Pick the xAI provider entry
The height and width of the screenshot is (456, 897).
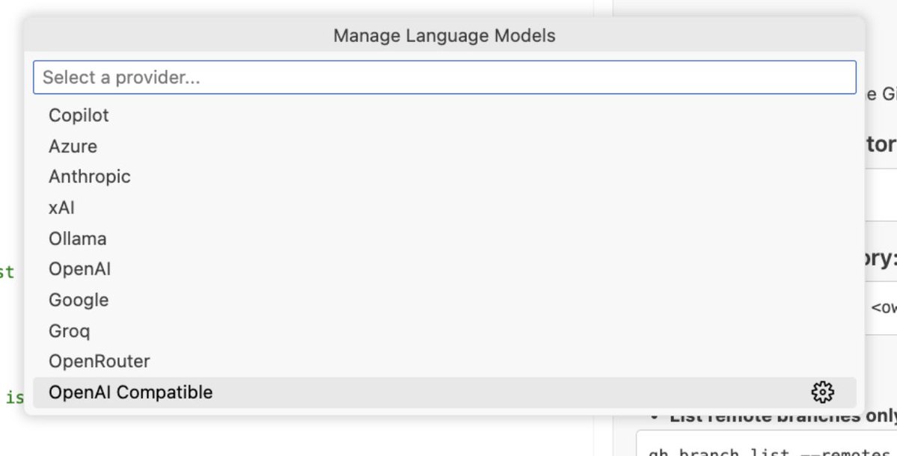click(61, 208)
